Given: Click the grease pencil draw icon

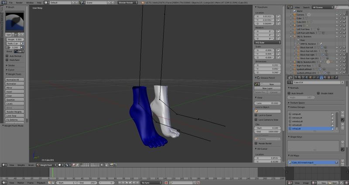Looking at the screenshot, I should point(257,84).
